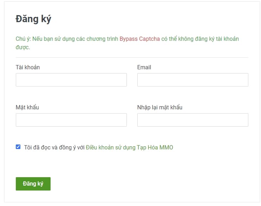Click the Email label text
261x206 pixels.
pos(144,67)
